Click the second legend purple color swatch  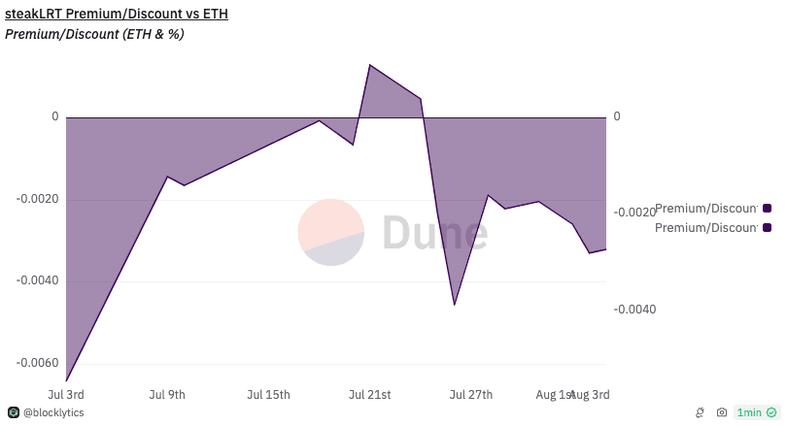pos(767,227)
